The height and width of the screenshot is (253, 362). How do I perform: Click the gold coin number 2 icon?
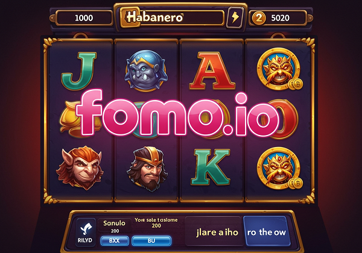(x=259, y=17)
